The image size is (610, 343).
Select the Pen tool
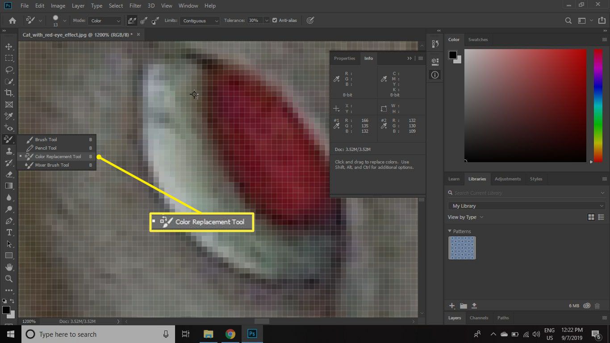(x=8, y=221)
